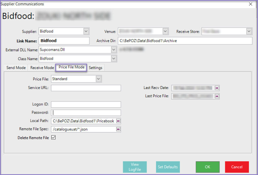
Task: Click the Service URL input field
Action: tap(86, 88)
